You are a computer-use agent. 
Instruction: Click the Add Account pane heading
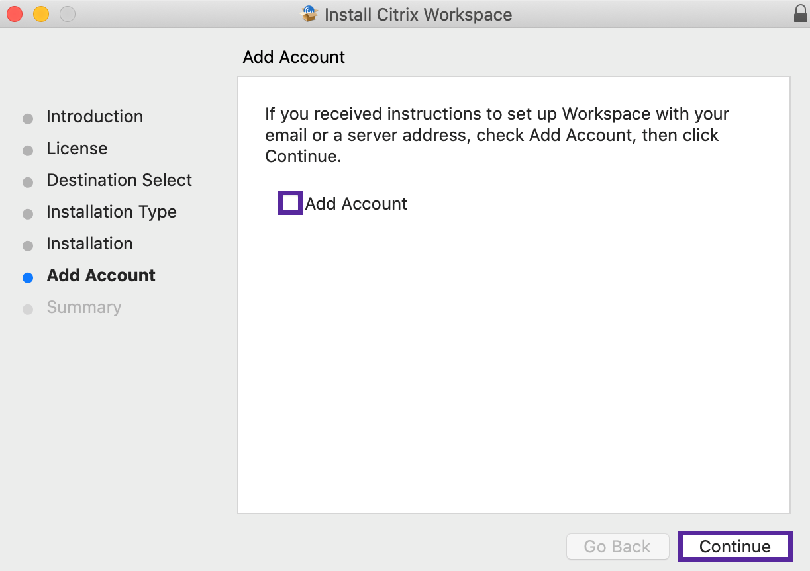pos(294,57)
